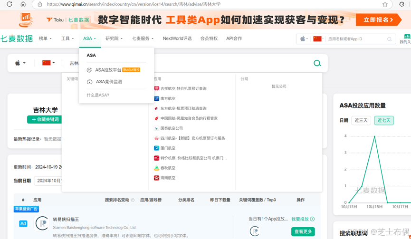Open NextWorld评选 menu item
Viewport: 411px width, 239px height.
(177, 38)
